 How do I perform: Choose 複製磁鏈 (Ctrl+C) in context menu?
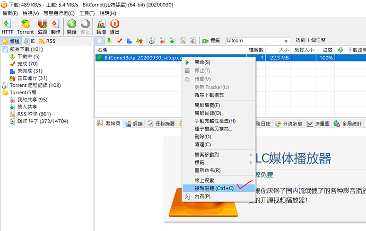point(219,188)
